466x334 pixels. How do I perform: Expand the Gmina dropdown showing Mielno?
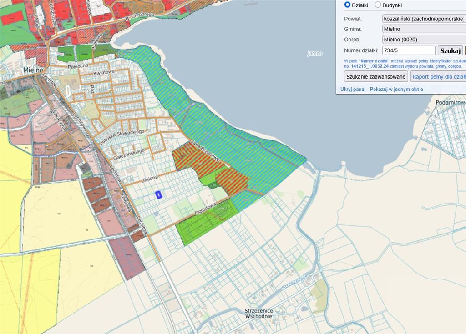click(x=424, y=29)
